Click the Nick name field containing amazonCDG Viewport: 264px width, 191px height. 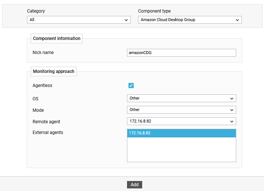click(181, 53)
